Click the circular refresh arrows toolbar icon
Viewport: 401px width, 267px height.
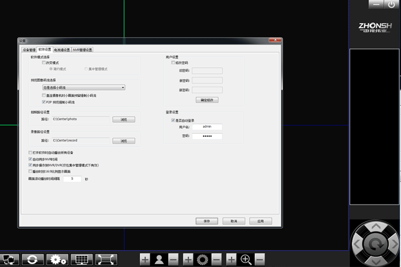tap(33, 259)
